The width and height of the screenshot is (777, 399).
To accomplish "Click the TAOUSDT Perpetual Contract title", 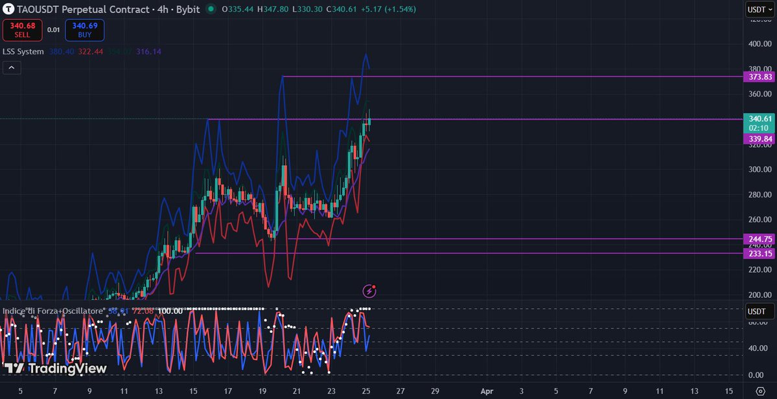I will pyautogui.click(x=83, y=9).
